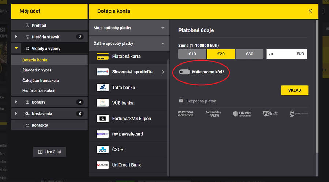Click the VKLAD deposit button
The width and height of the screenshot is (329, 182).
pos(295,90)
